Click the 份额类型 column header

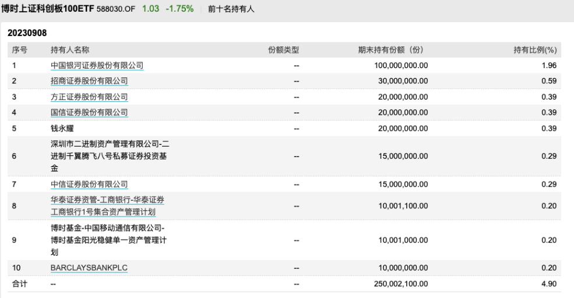click(284, 49)
